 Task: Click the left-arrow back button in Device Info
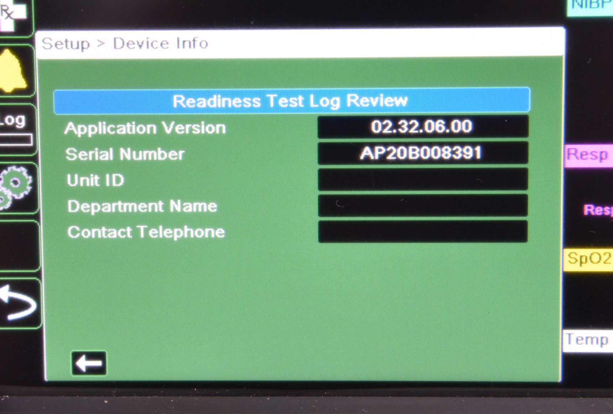(89, 363)
